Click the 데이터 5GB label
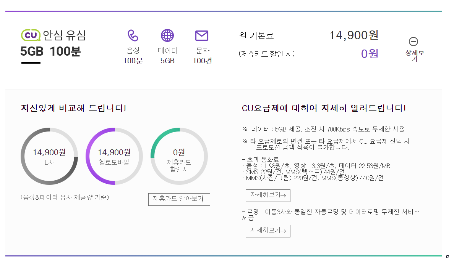The height and width of the screenshot is (258, 449). [167, 56]
